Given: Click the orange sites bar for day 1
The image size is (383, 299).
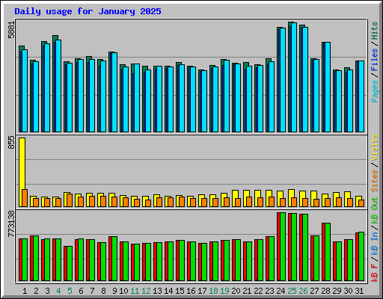Looking at the screenshot, I should pyautogui.click(x=25, y=198).
